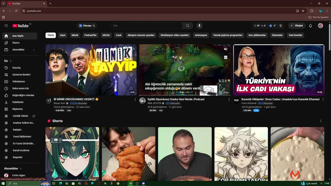Select the Oyun chip
Image resolution: width=331 pixels, height=186 pixels.
63,35
